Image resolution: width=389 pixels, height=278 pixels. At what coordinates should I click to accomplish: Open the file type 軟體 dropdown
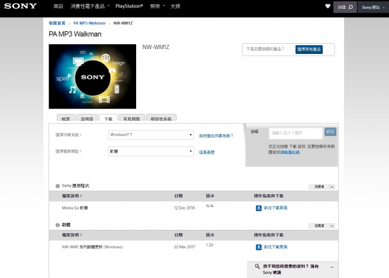pyautogui.click(x=151, y=151)
